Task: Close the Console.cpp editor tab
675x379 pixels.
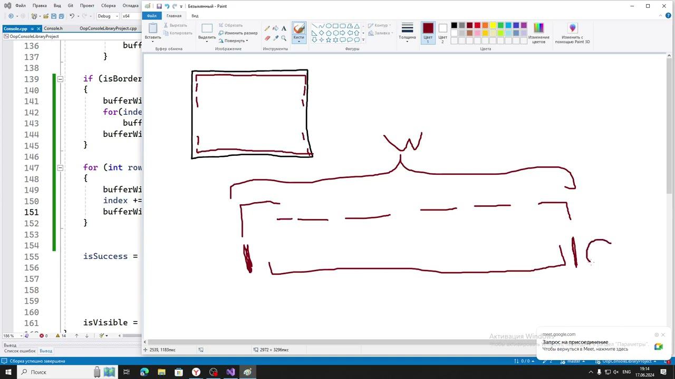Action: 38,28
